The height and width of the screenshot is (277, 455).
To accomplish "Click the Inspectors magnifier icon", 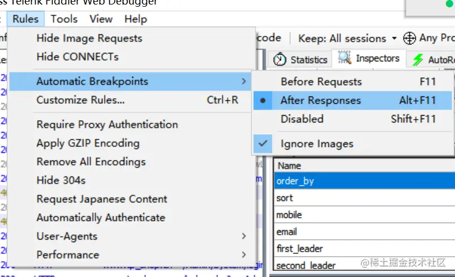I will [345, 58].
